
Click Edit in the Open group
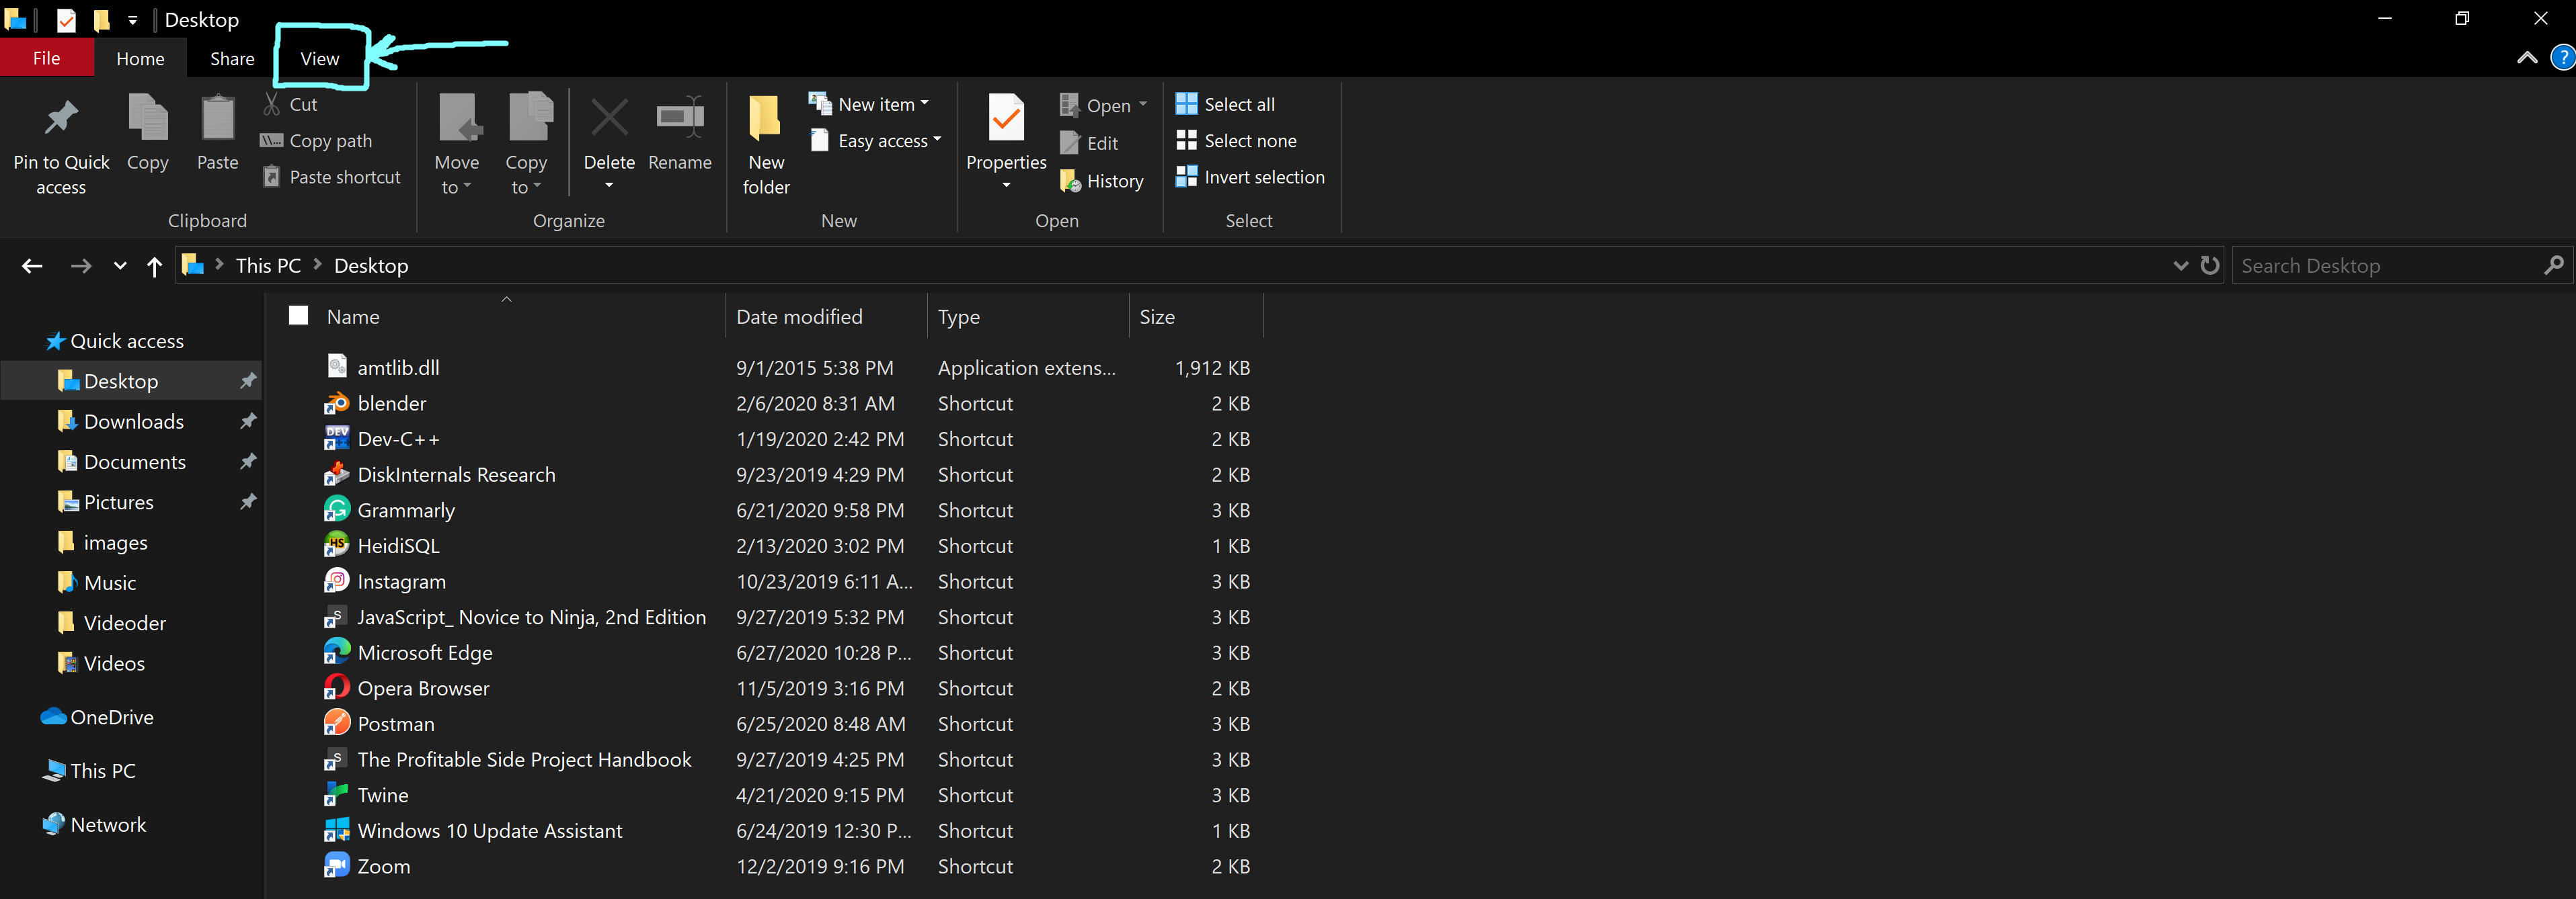(1089, 143)
